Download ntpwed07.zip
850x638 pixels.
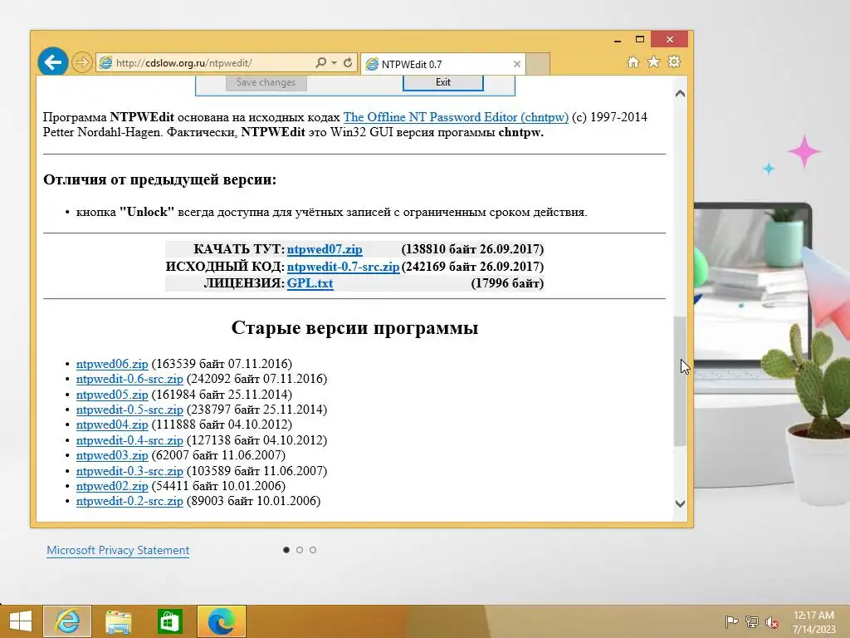pos(325,249)
